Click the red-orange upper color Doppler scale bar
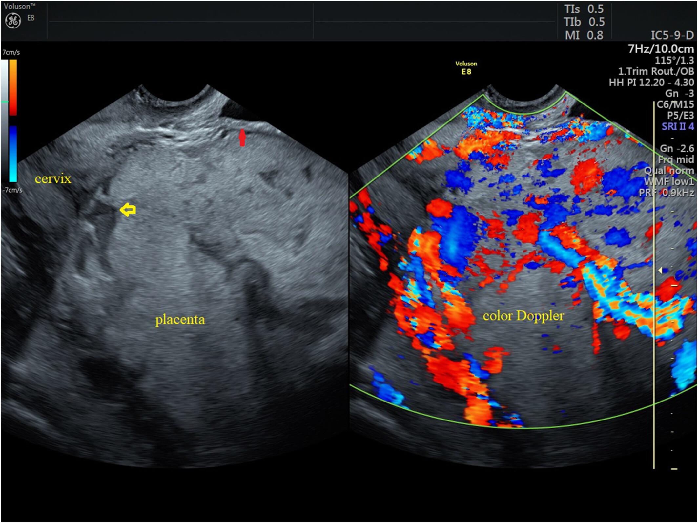The image size is (698, 523). tap(13, 87)
